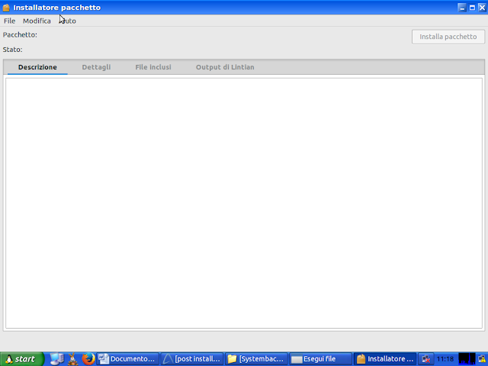Switch to the Descrizione tab
The width and height of the screenshot is (488, 366).
[x=37, y=67]
